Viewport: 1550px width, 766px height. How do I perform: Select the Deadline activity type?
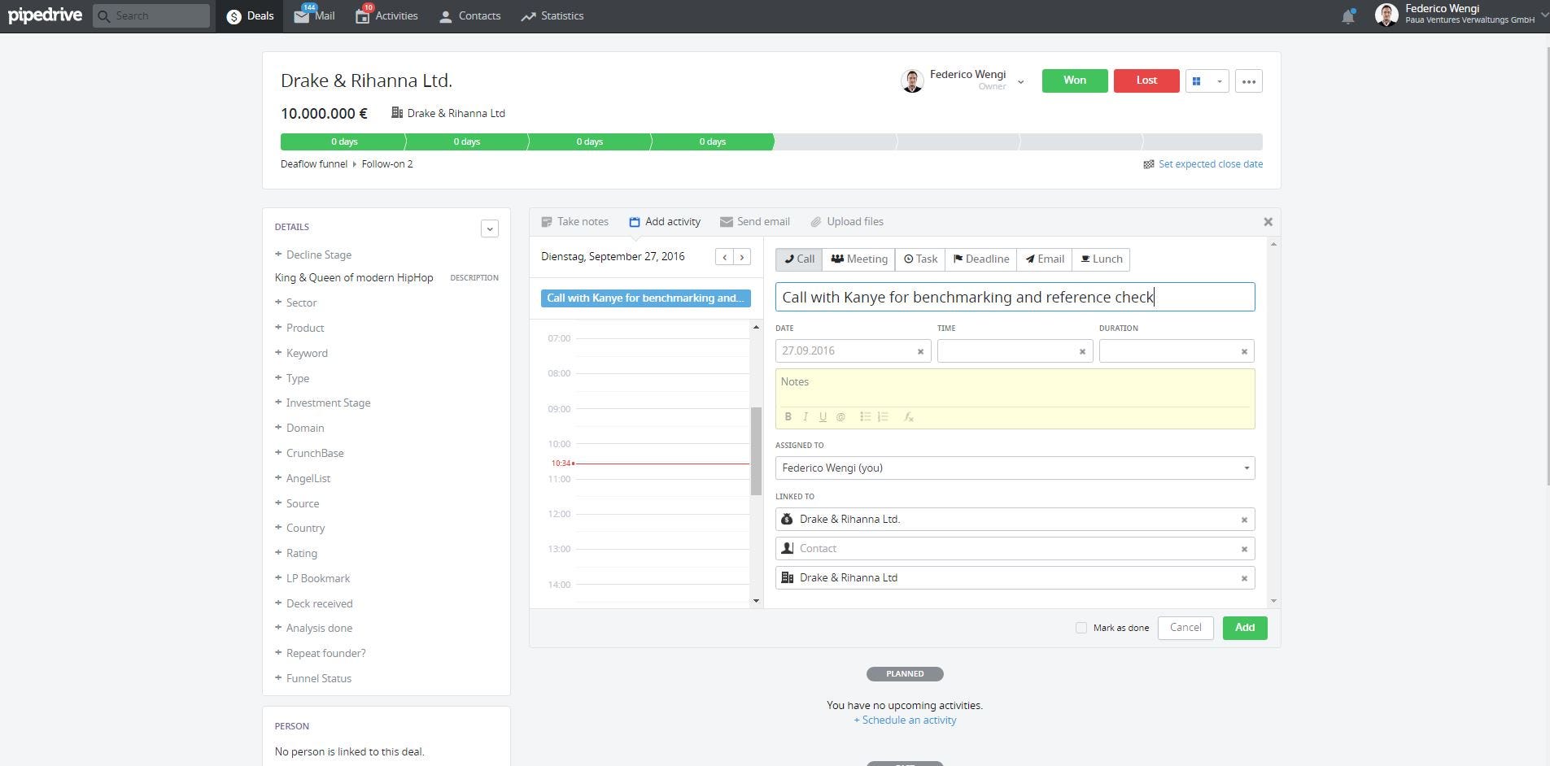(x=980, y=259)
